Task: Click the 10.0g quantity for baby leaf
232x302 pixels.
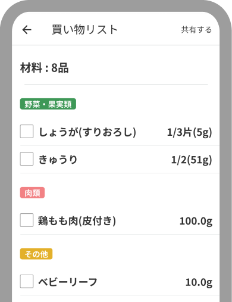Action: tap(199, 282)
